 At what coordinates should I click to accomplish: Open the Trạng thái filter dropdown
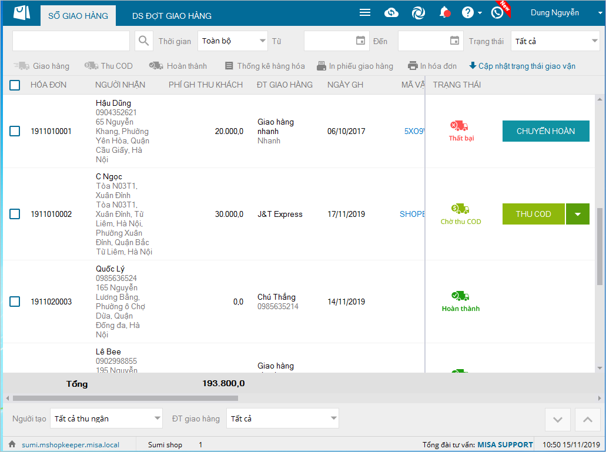(594, 41)
